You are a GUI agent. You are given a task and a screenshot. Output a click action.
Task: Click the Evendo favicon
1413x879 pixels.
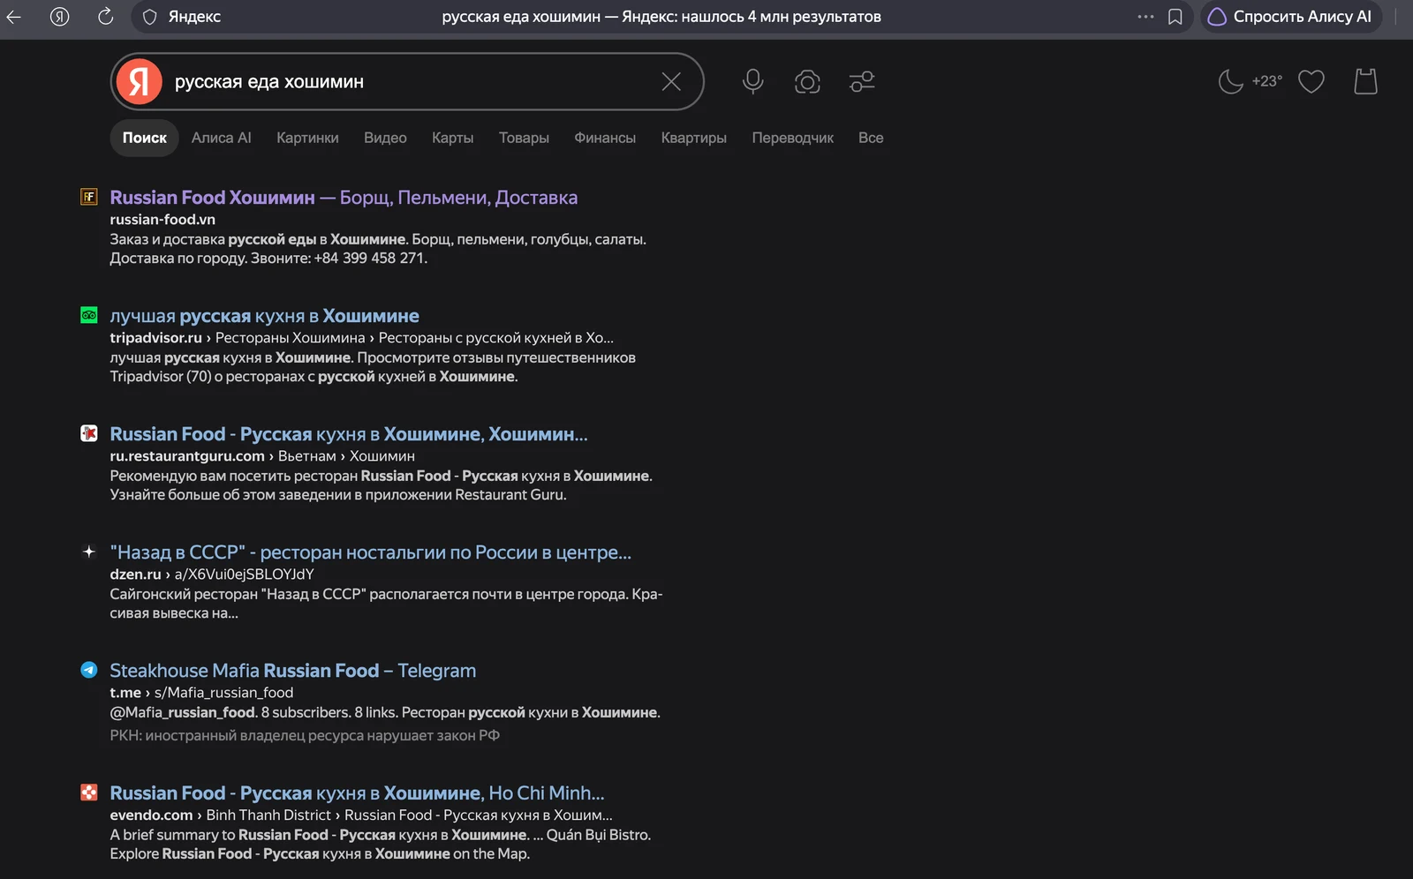(x=89, y=793)
